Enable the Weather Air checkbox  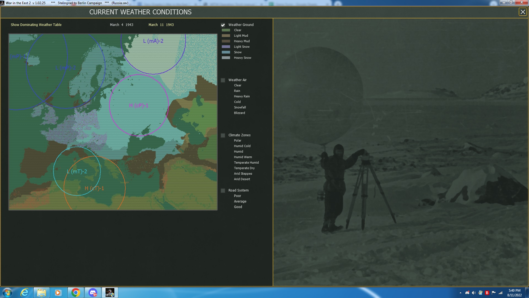(223, 80)
